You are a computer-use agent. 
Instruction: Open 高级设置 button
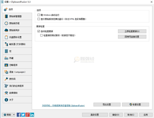[95, 115]
